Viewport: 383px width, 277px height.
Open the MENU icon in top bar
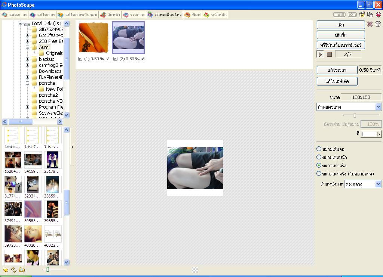[339, 15]
